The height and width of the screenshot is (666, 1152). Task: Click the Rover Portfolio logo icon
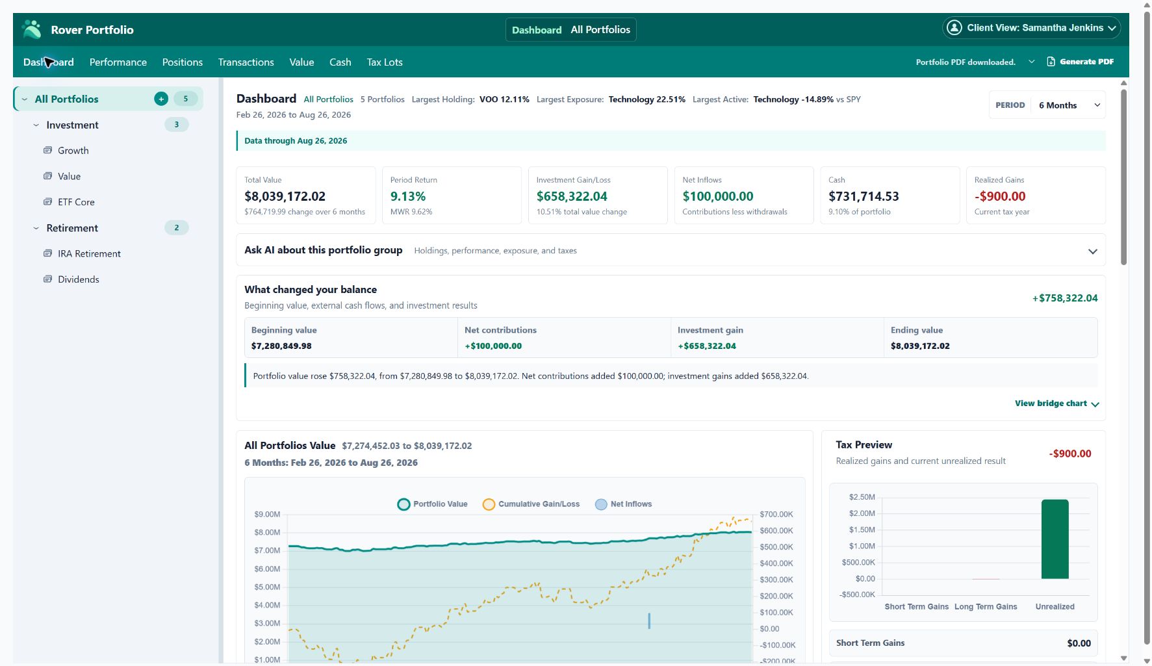[x=31, y=29]
